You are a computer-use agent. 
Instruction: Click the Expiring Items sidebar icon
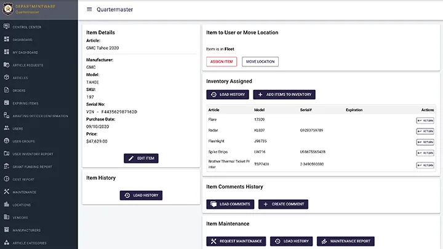tap(7, 103)
